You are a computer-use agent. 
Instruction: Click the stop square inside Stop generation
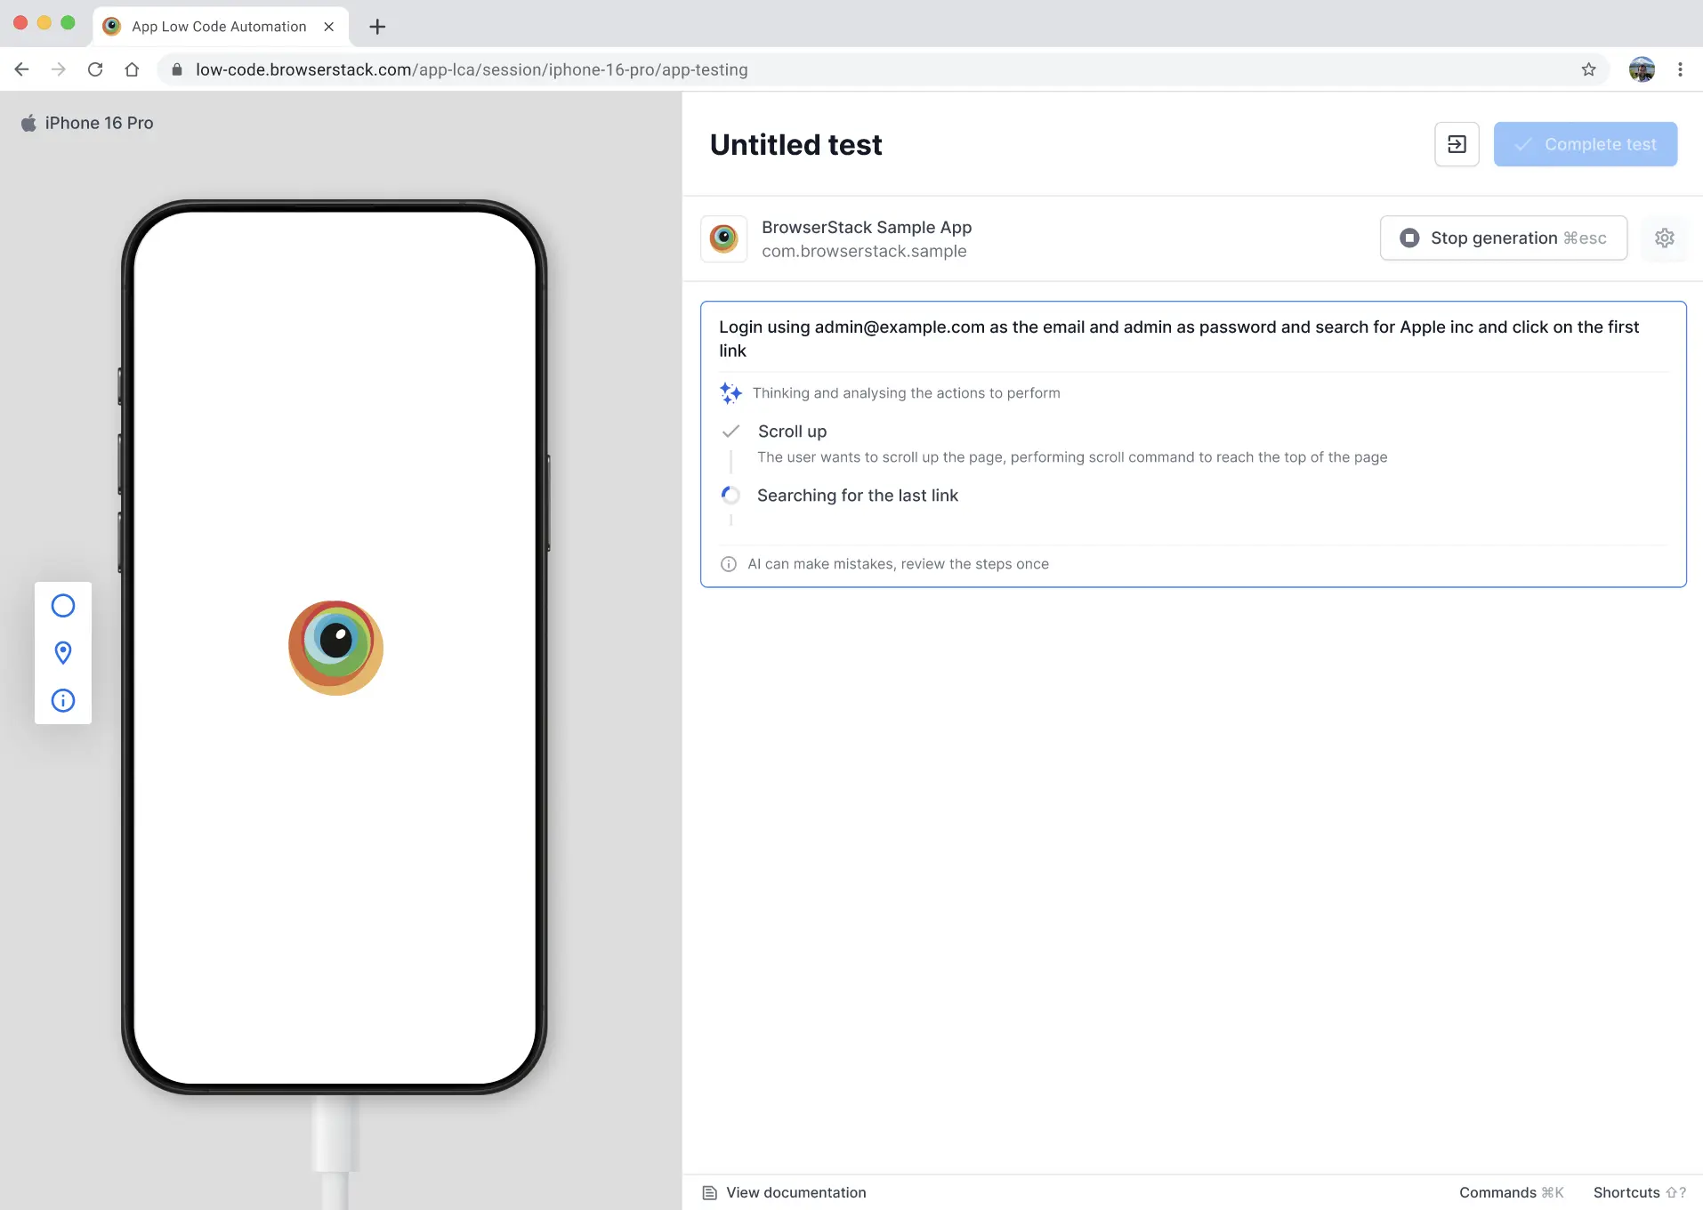1409,238
